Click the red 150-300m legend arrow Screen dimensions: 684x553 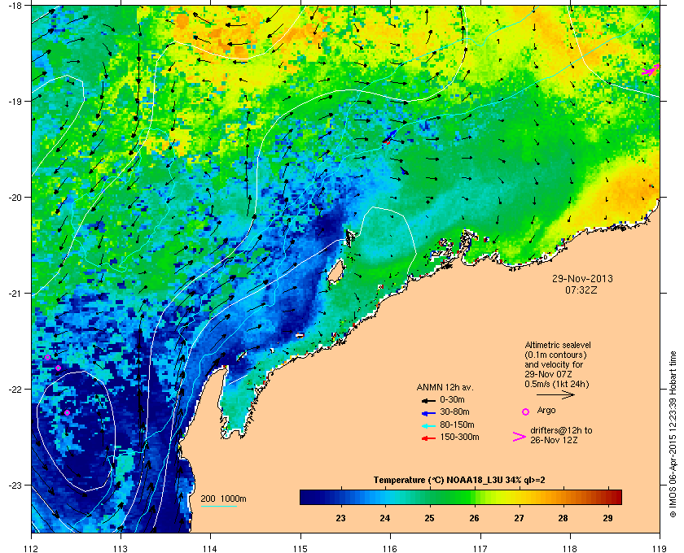[428, 438]
